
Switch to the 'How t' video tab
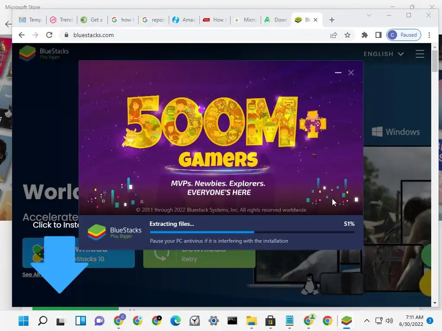click(215, 20)
